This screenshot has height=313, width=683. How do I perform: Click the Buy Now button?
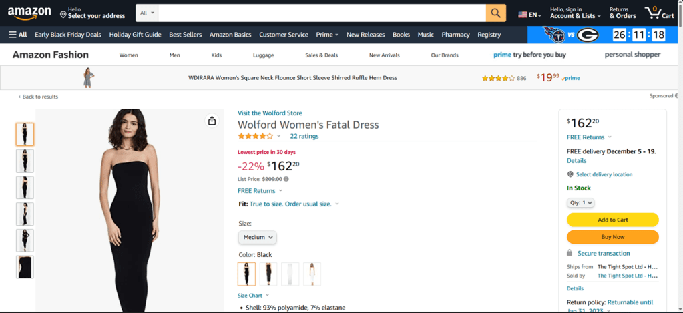click(x=612, y=237)
